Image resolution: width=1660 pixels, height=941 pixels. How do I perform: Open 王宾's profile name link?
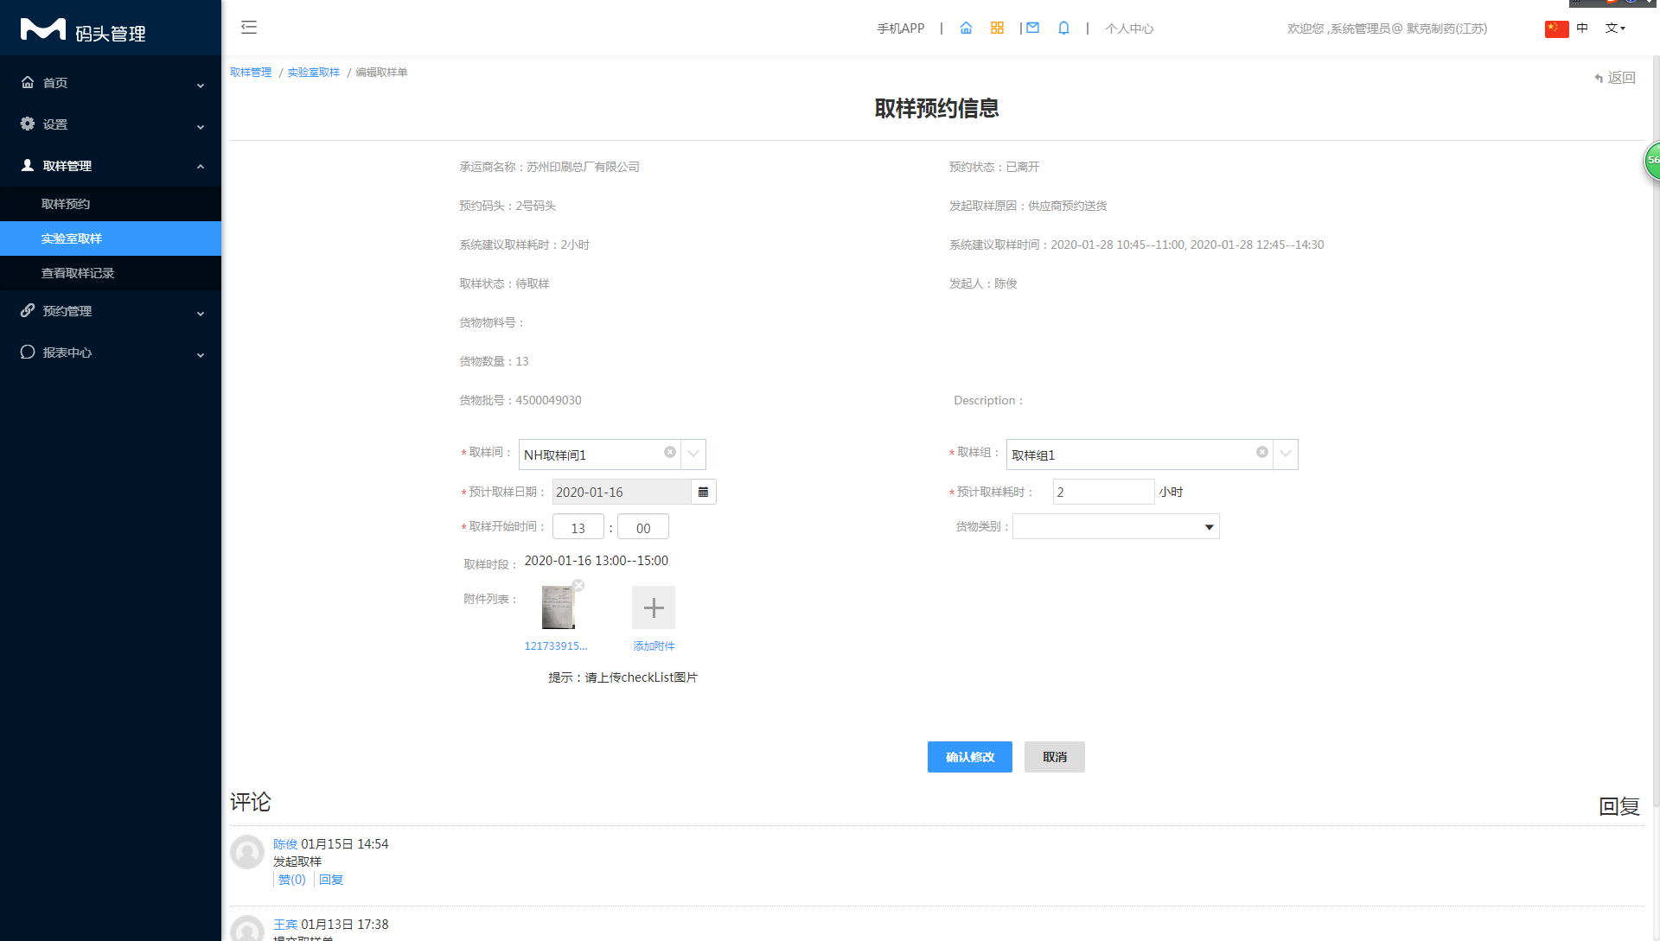(x=285, y=925)
